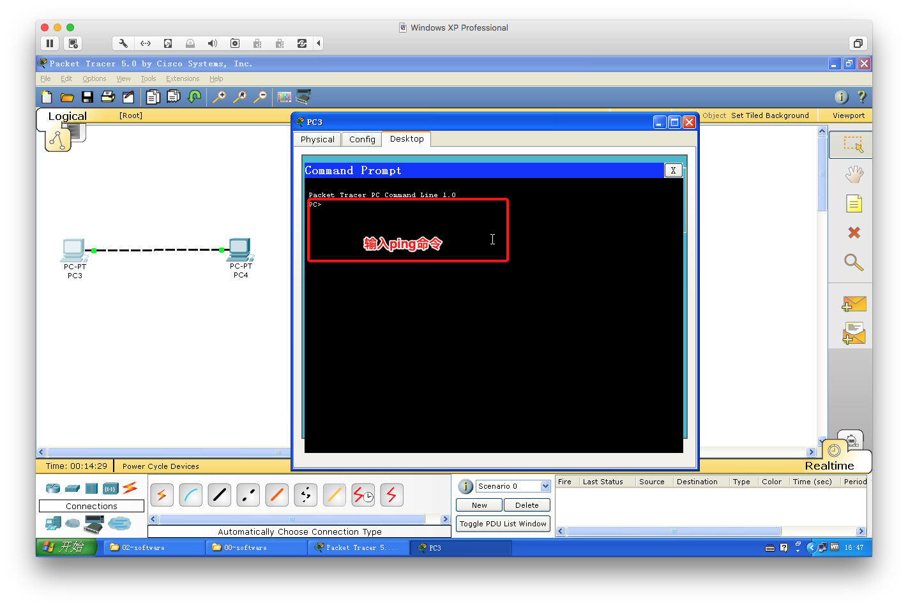The width and height of the screenshot is (908, 608).
Task: Open the Extensions menu
Action: point(183,79)
